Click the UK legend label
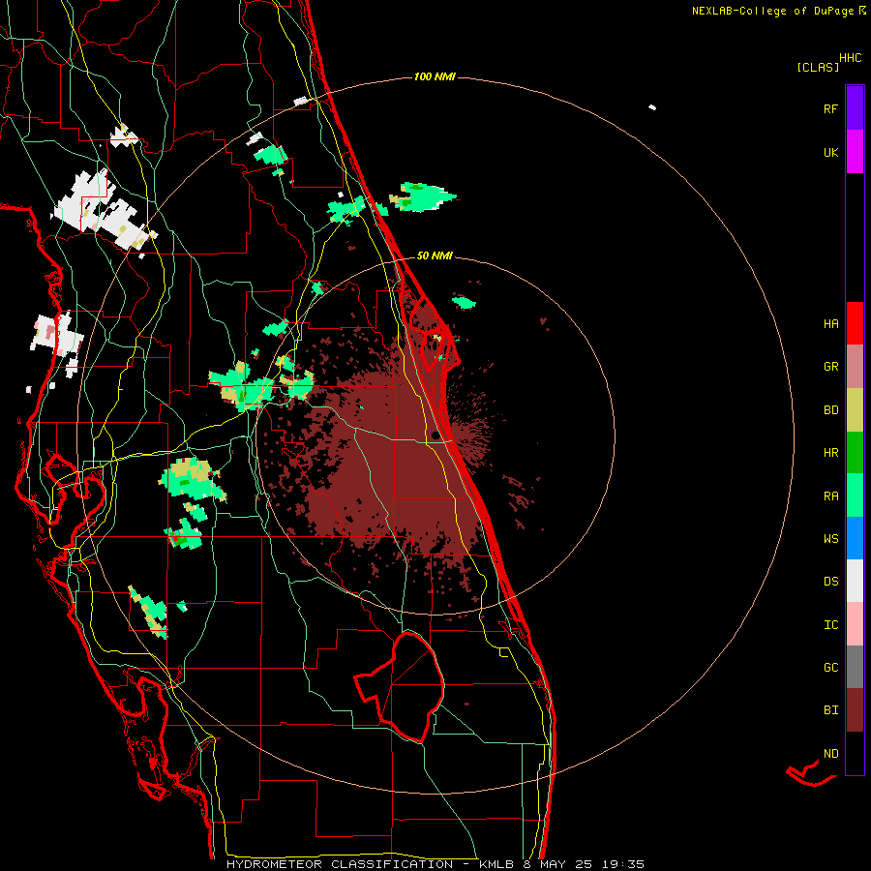 pos(830,153)
